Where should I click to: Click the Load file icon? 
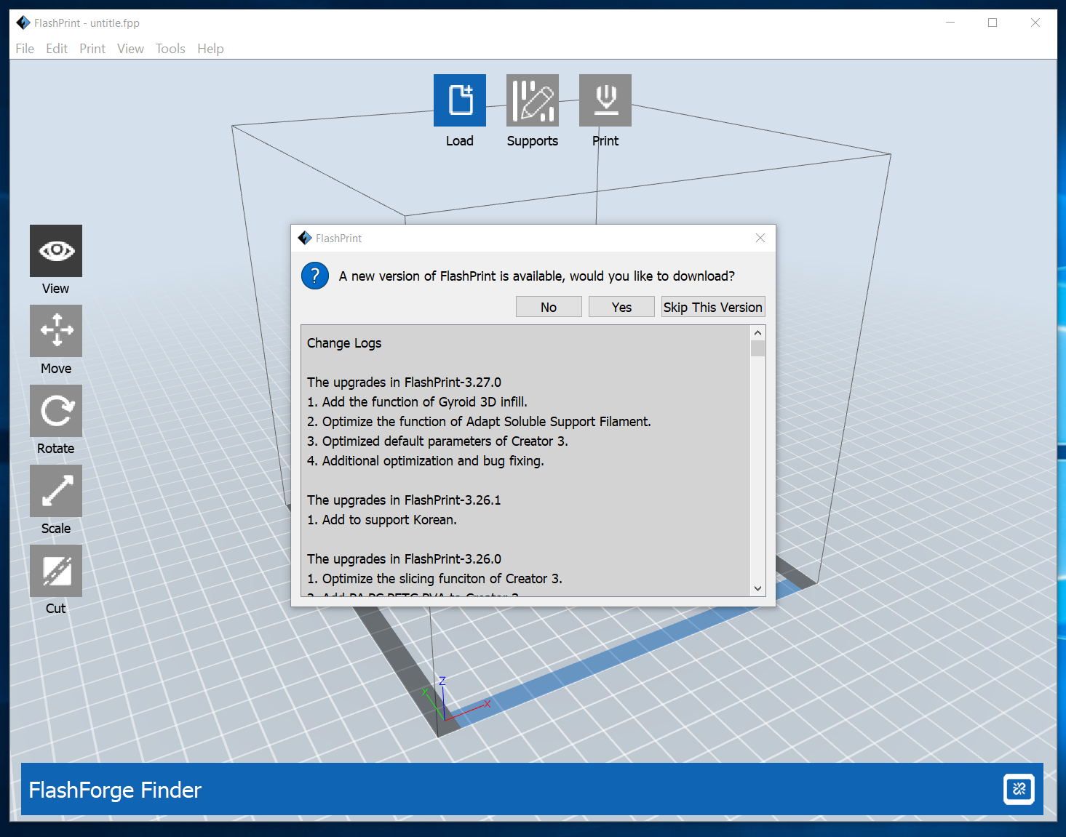click(x=459, y=100)
